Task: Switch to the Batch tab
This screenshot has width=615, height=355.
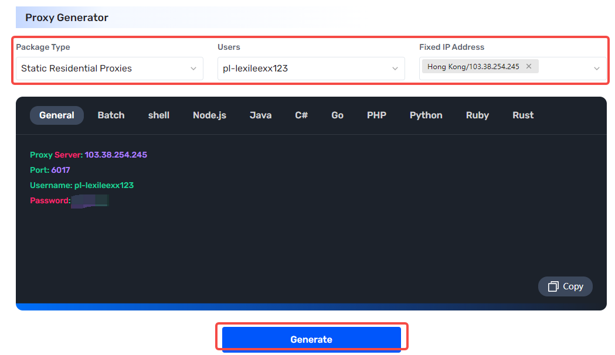Action: [111, 115]
